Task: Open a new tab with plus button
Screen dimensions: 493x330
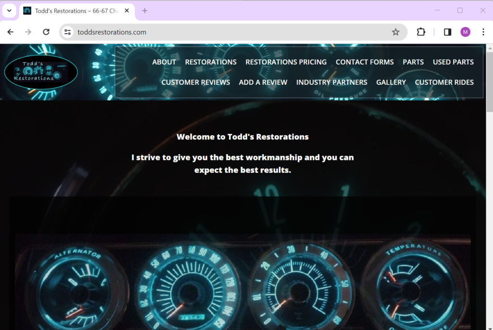Action: pyautogui.click(x=144, y=11)
